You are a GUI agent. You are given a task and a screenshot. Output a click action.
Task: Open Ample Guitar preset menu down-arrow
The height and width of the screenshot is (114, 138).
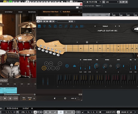119,26
